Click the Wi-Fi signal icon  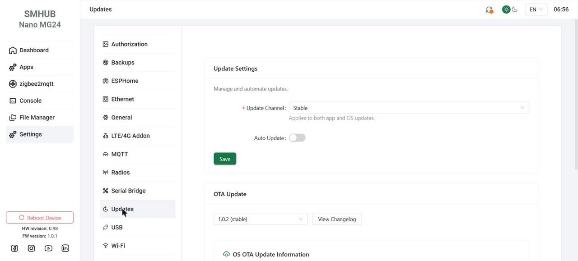tap(106, 246)
